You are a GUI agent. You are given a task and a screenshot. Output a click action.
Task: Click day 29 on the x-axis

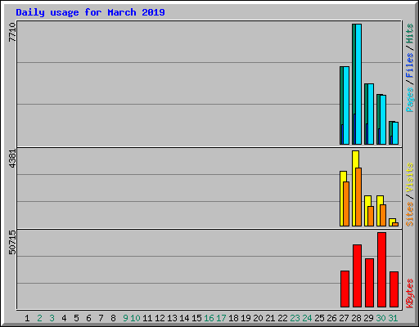pos(368,318)
